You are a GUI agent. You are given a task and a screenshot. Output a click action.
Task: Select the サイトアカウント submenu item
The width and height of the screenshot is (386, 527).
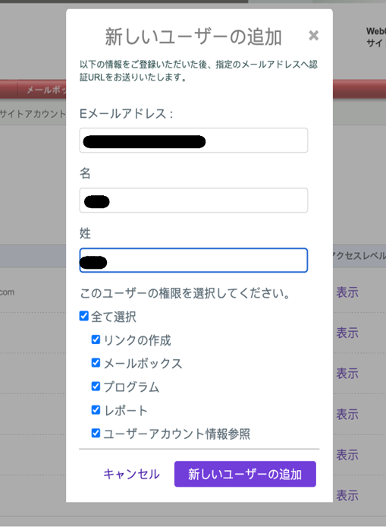33,114
